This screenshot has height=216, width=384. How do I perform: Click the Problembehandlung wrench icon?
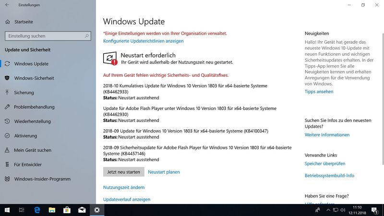7,107
